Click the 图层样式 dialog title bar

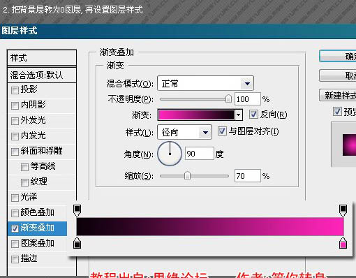[178, 31]
